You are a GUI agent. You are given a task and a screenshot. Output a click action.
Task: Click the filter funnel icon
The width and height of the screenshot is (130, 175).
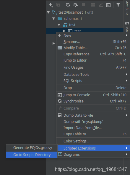click(118, 5)
